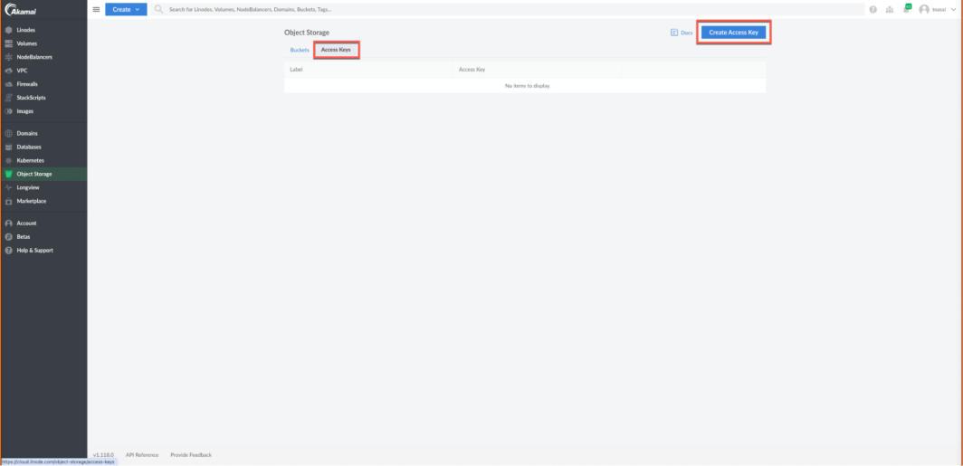This screenshot has height=466, width=963.
Task: Click the Provide Feedback footer link
Action: point(191,455)
